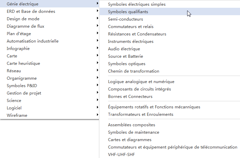Open the Génie électrique submenu

point(23,4)
